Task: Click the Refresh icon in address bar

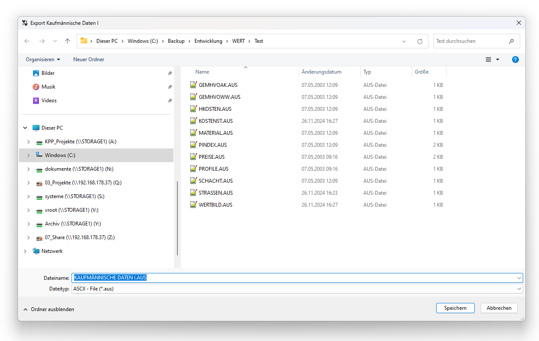Action: coord(420,42)
